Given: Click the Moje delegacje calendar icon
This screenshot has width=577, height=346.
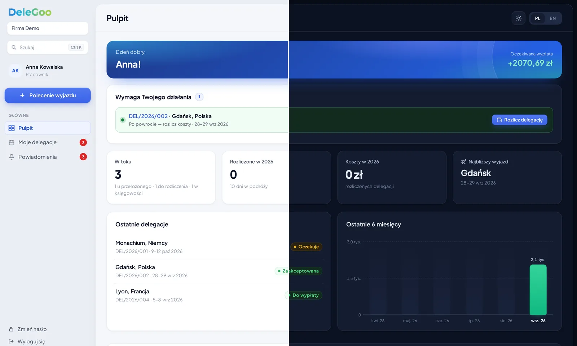Looking at the screenshot, I should (x=12, y=142).
